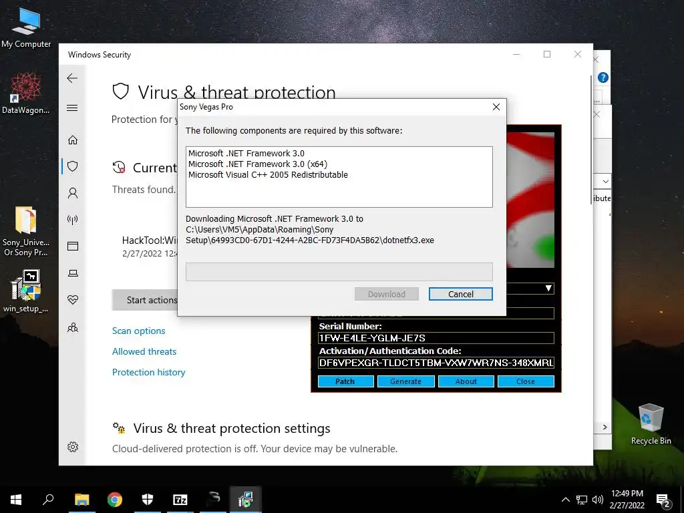This screenshot has width=684, height=513.
Task: Select My Computer desktop icon
Action: (26, 28)
